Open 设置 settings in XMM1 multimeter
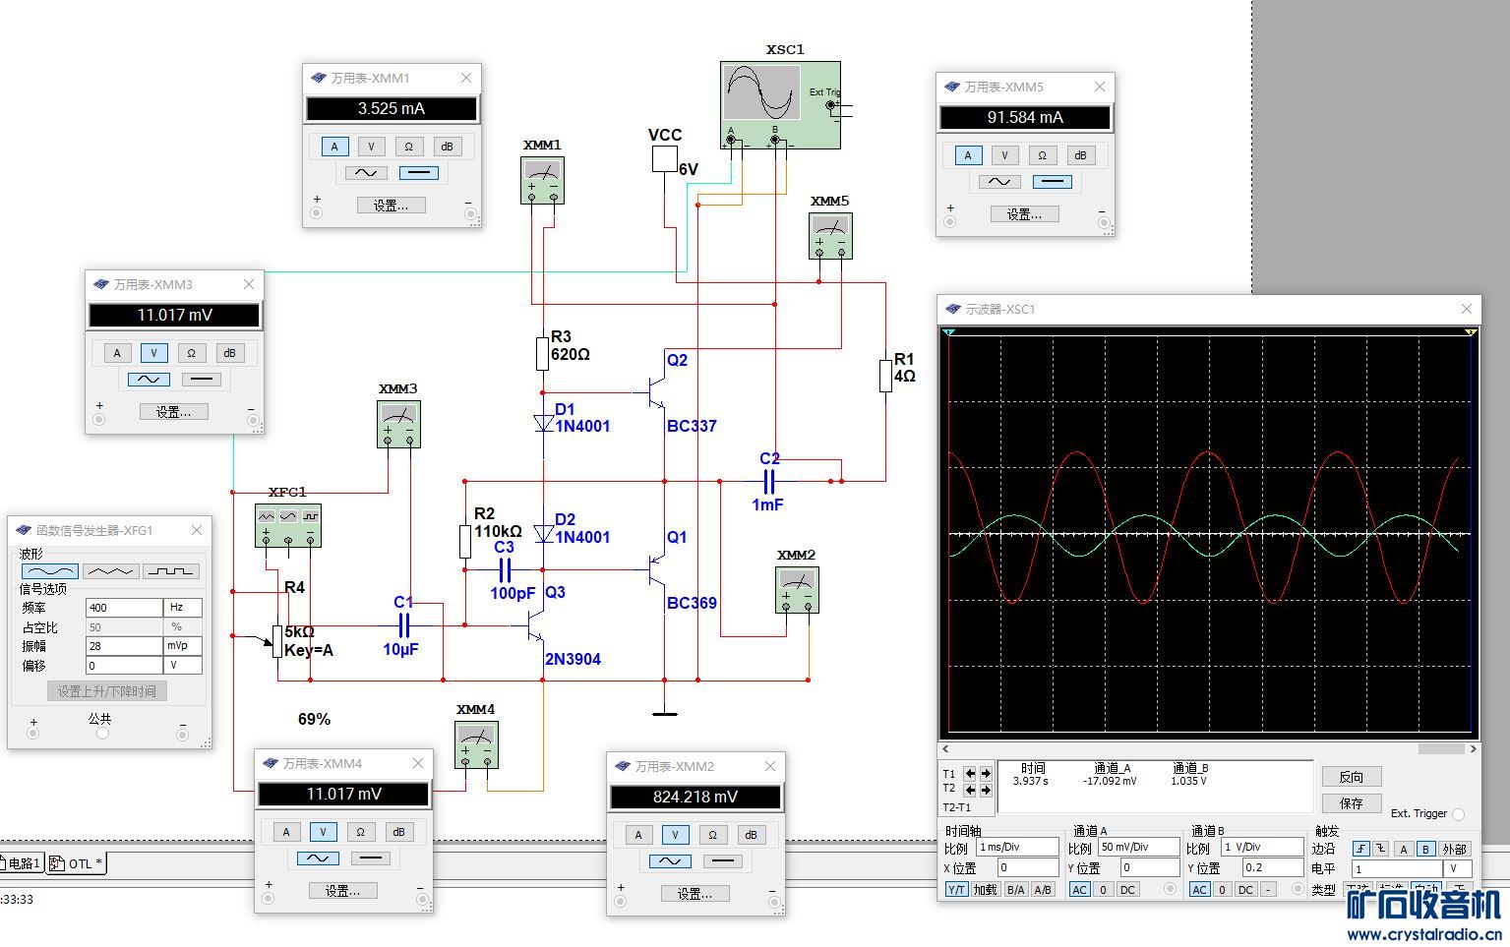1510x947 pixels. 391,206
